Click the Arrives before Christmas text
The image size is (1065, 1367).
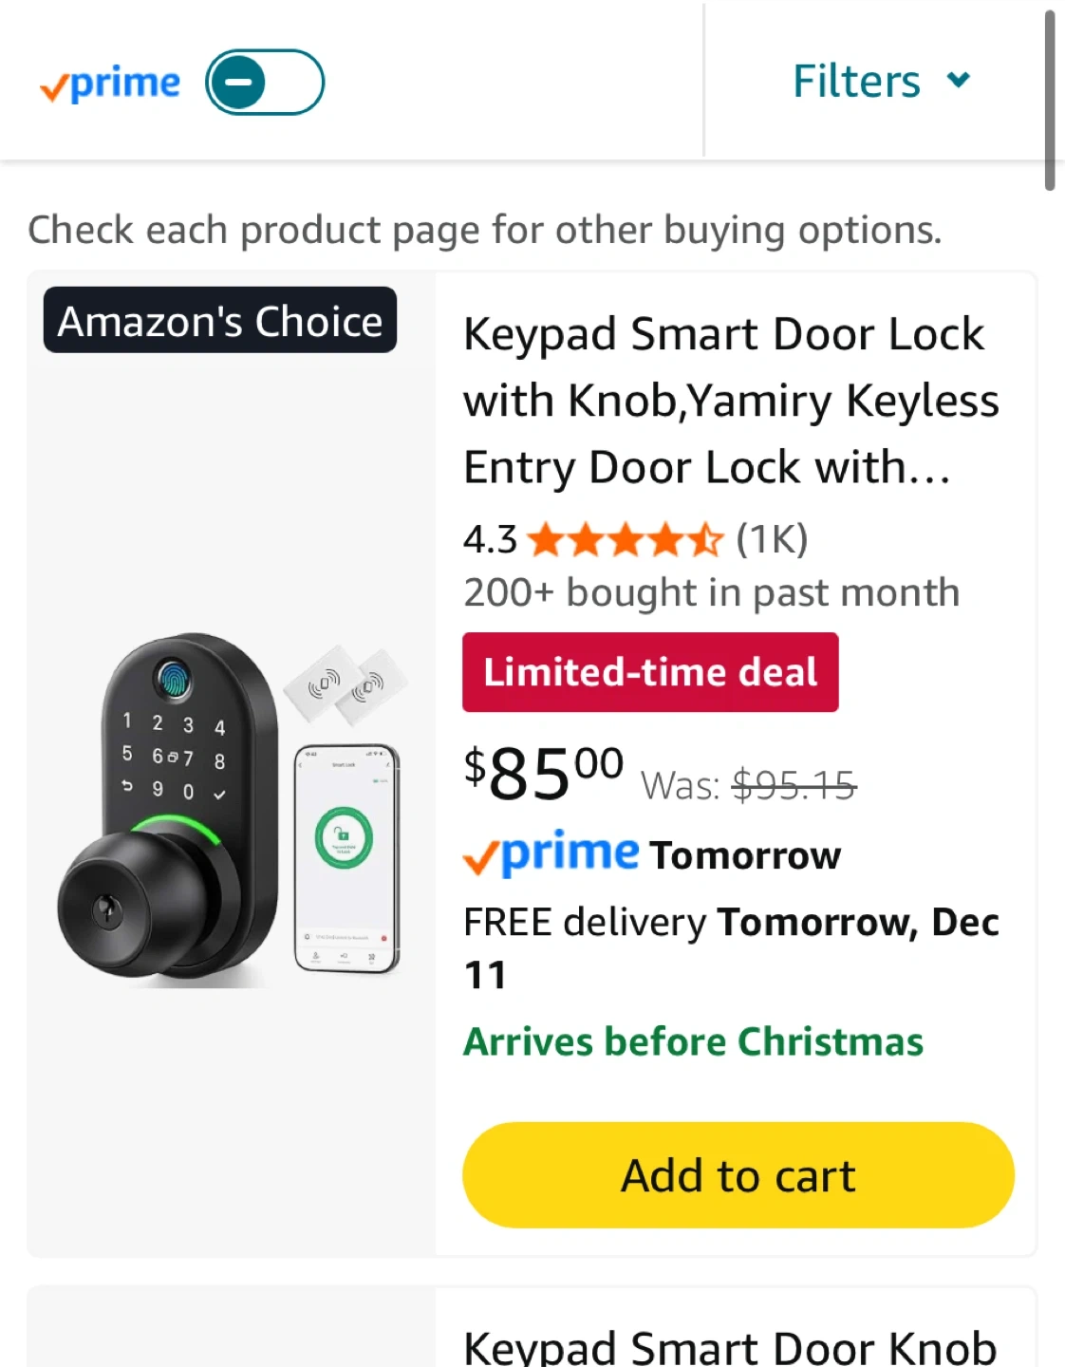693,1041
